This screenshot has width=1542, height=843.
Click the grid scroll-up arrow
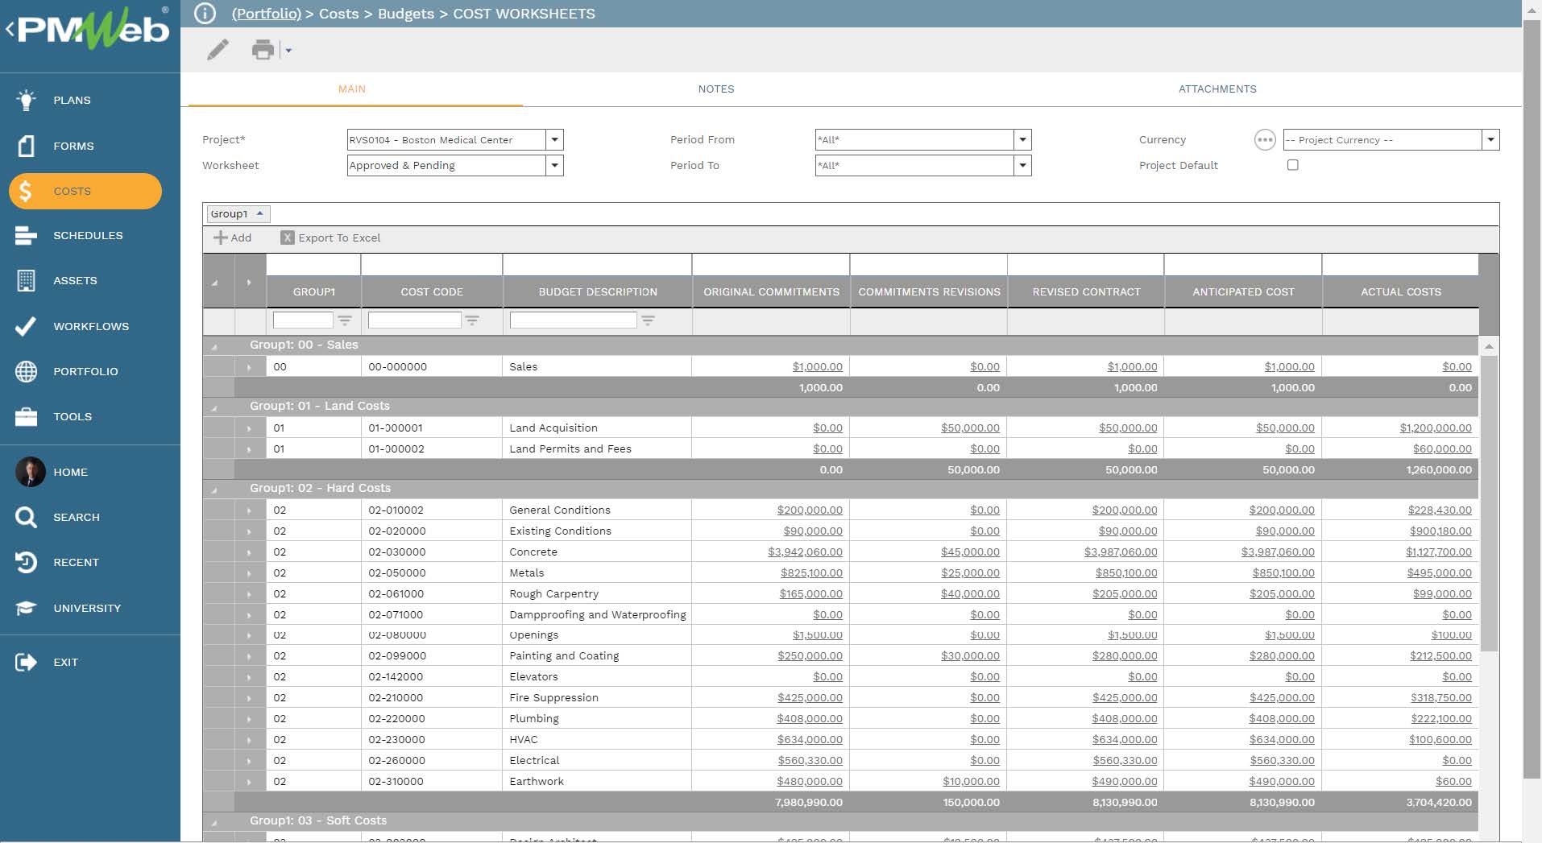(1489, 347)
